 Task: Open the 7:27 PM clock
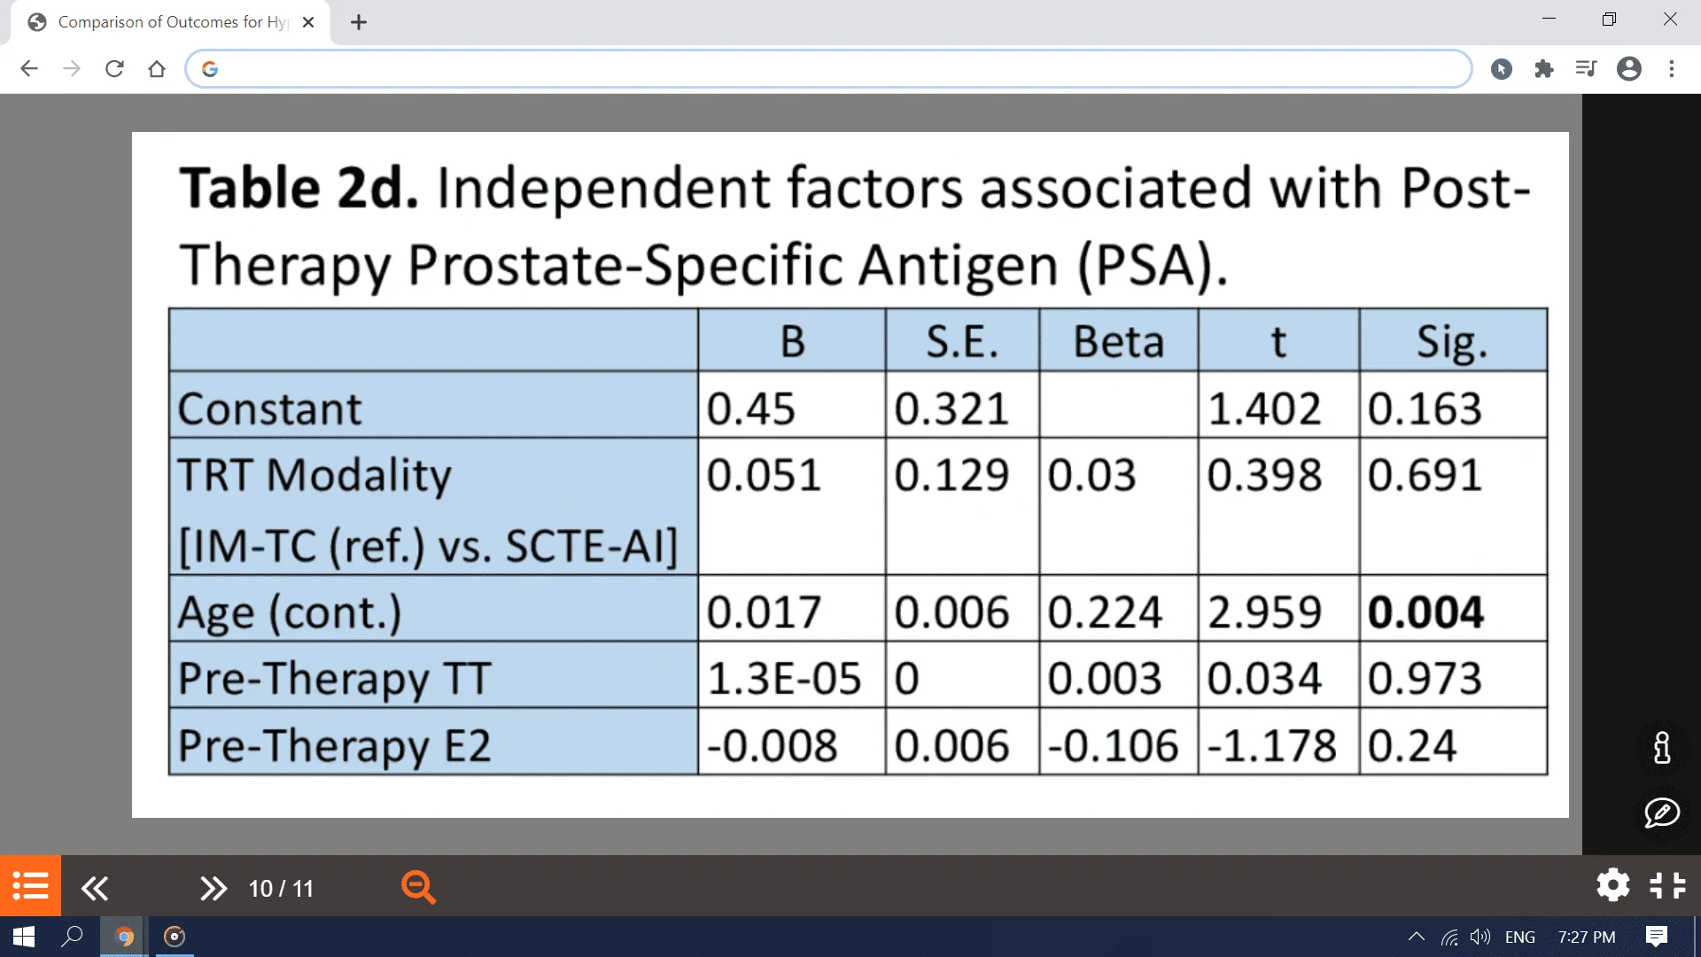point(1586,937)
